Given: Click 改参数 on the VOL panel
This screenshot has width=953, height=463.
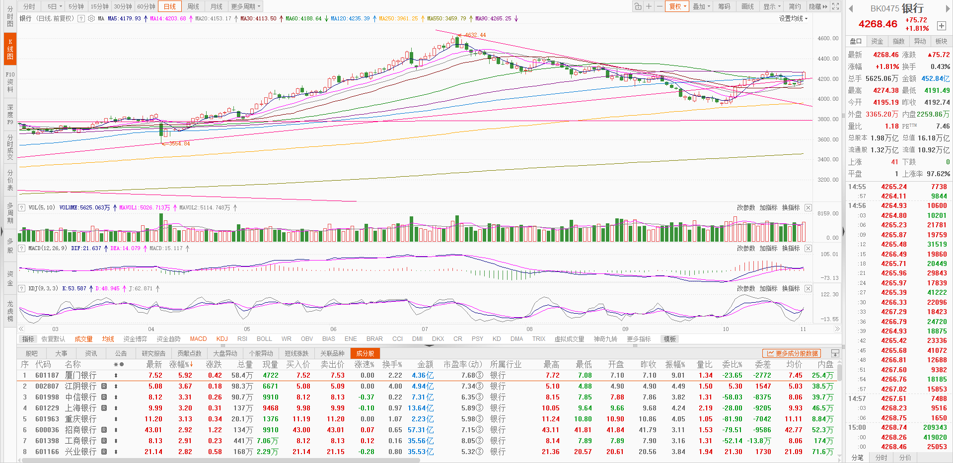Looking at the screenshot, I should point(745,208).
